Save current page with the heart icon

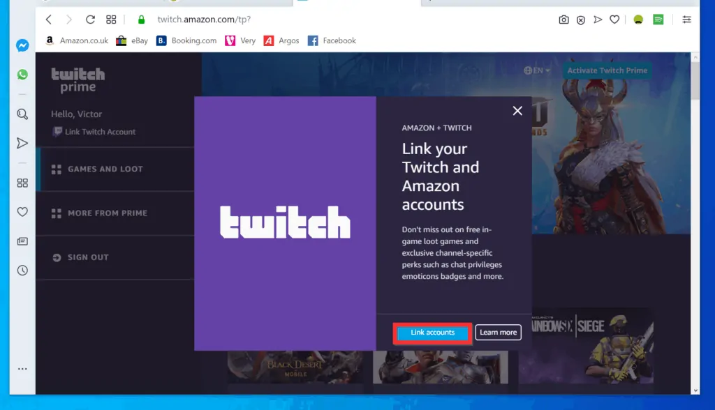click(x=614, y=20)
